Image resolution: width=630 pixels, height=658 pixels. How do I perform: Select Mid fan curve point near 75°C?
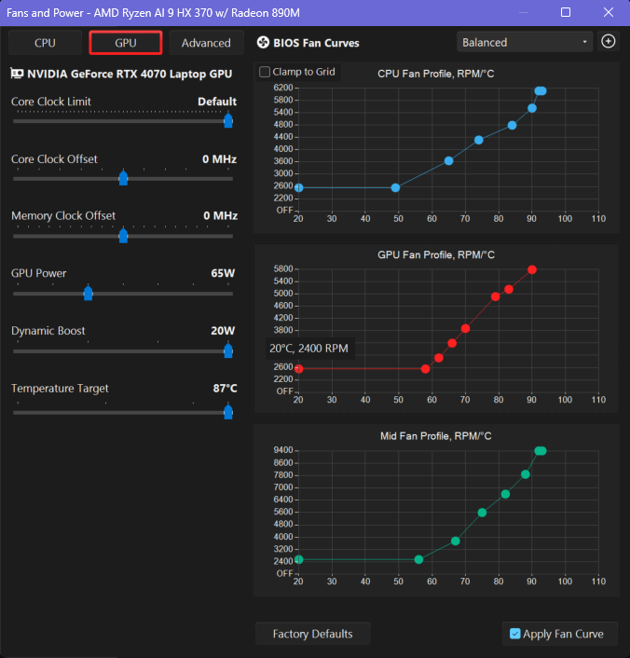click(x=482, y=513)
